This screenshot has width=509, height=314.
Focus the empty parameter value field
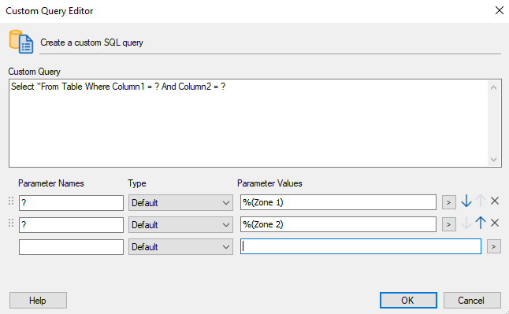pyautogui.click(x=361, y=246)
